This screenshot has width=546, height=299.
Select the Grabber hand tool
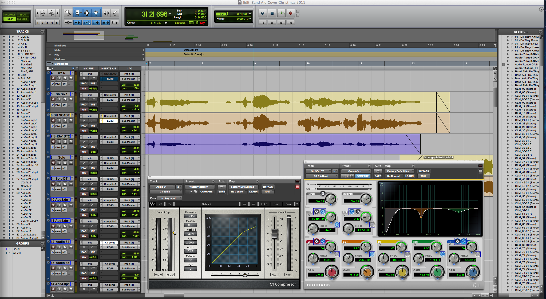pos(96,13)
